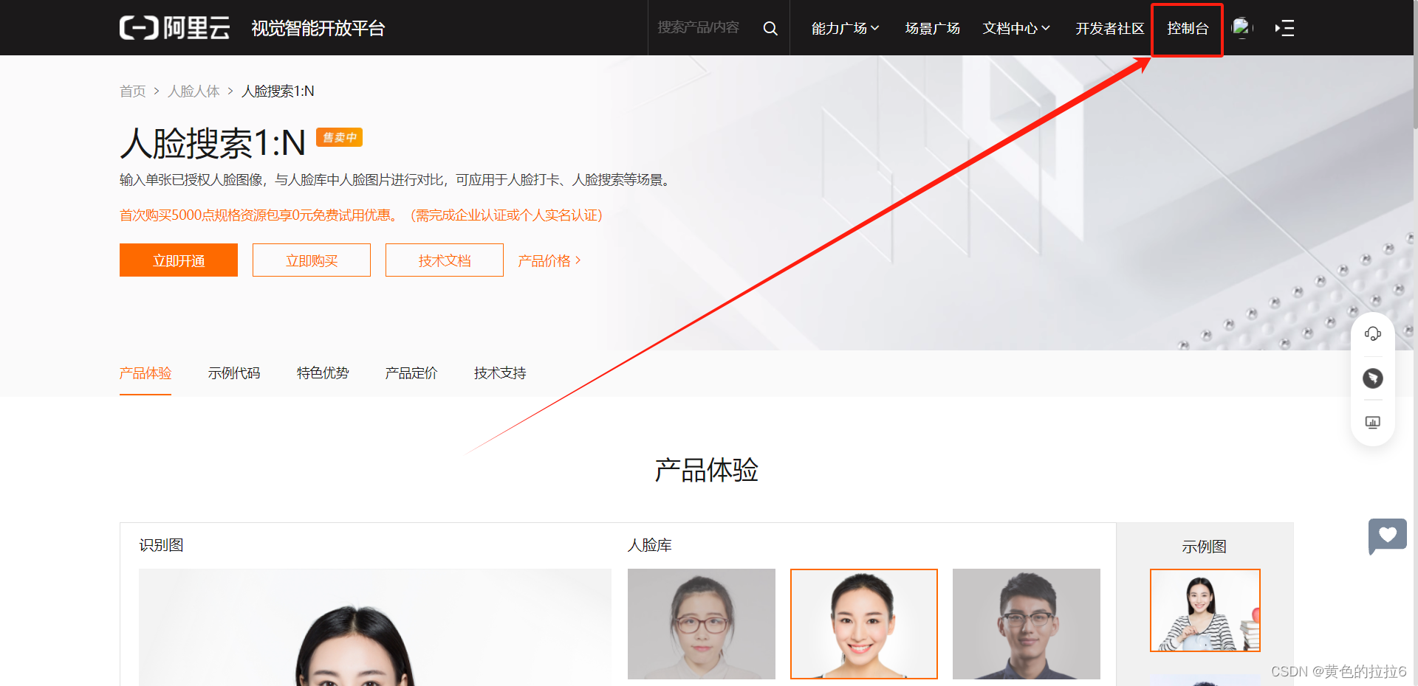Go to 首页 breadcrumb
This screenshot has height=686, width=1418.
coord(133,91)
